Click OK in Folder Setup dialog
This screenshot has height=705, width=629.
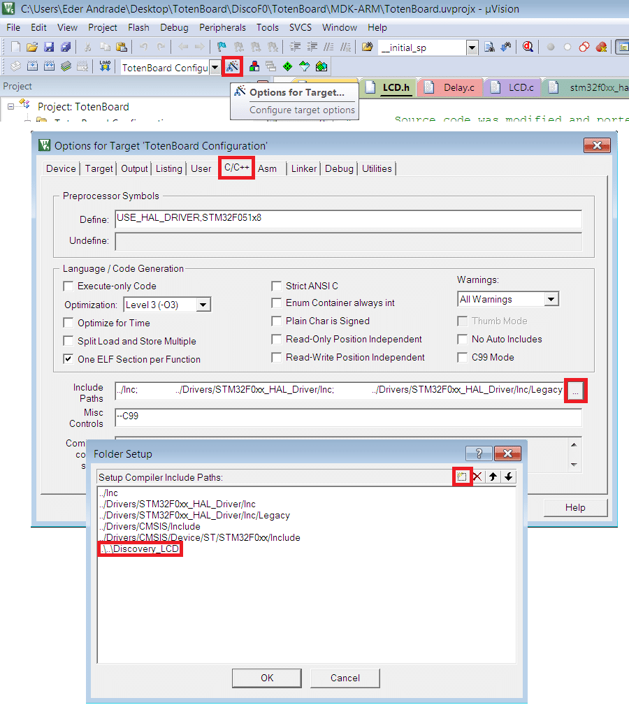[x=267, y=678]
